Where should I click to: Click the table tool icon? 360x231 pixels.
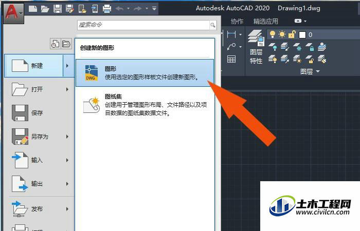[231, 59]
